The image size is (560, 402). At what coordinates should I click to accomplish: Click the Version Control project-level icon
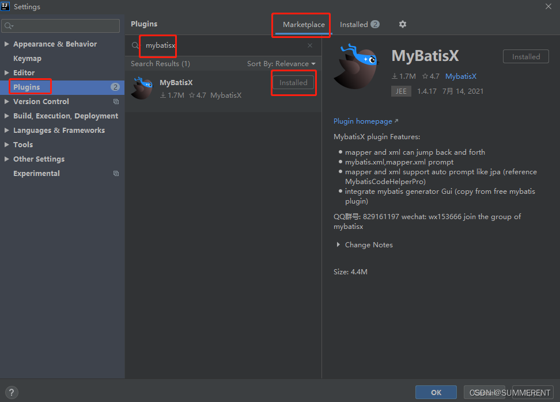[116, 102]
